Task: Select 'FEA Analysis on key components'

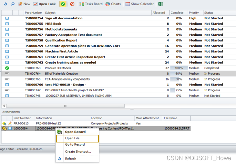Action: [67, 79]
